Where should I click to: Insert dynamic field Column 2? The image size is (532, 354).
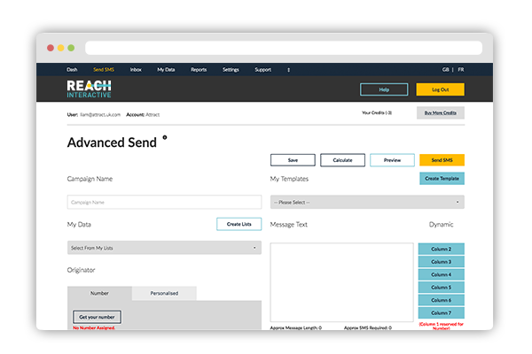441,250
